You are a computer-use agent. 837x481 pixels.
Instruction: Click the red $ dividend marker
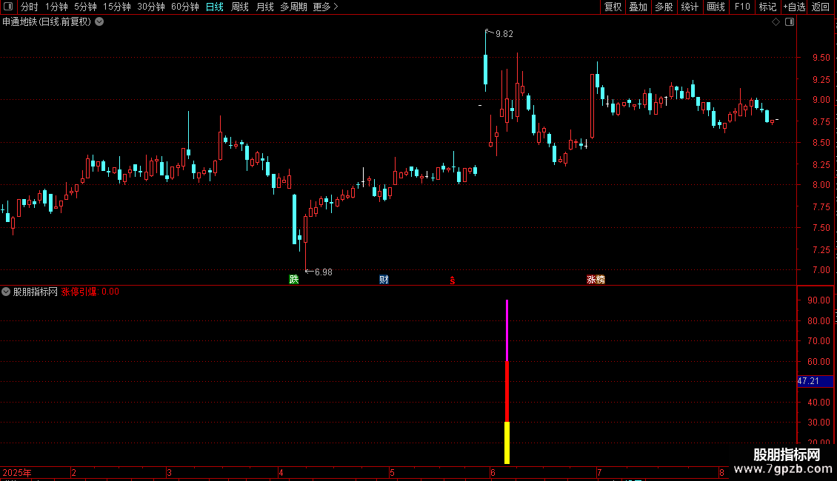(x=452, y=280)
